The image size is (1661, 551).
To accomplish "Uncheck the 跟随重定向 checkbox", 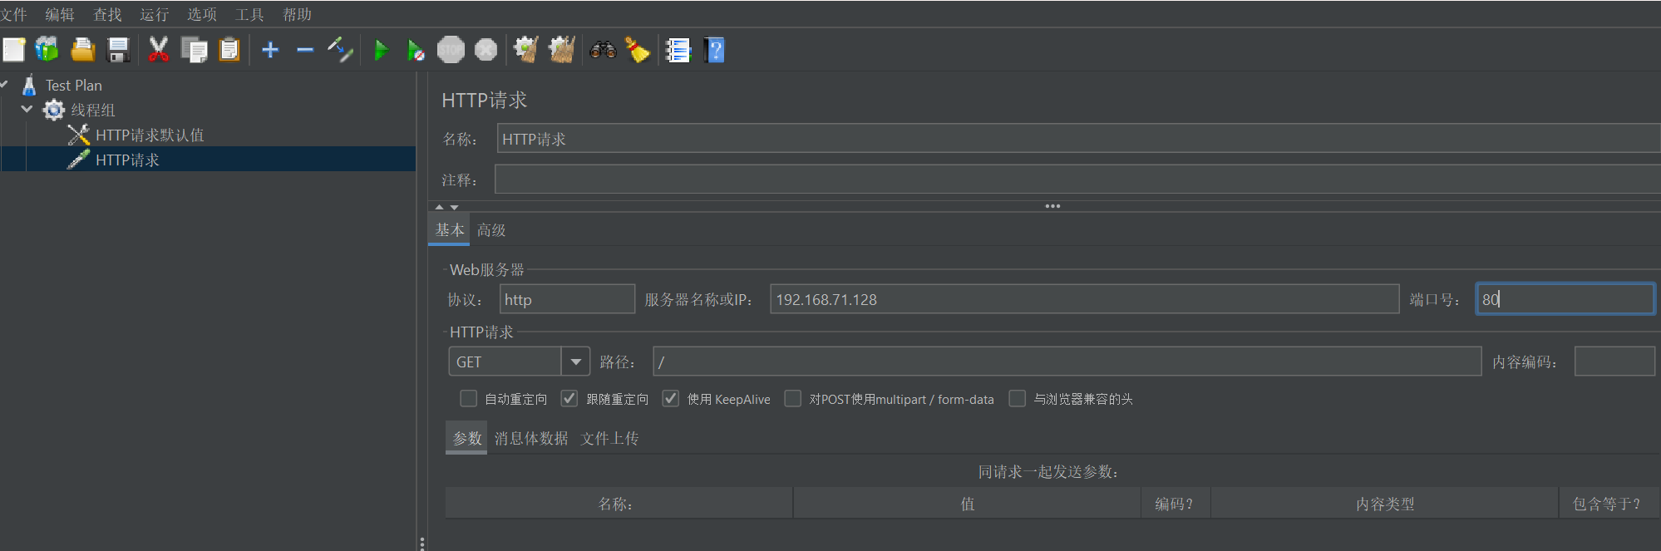I will click(x=569, y=399).
